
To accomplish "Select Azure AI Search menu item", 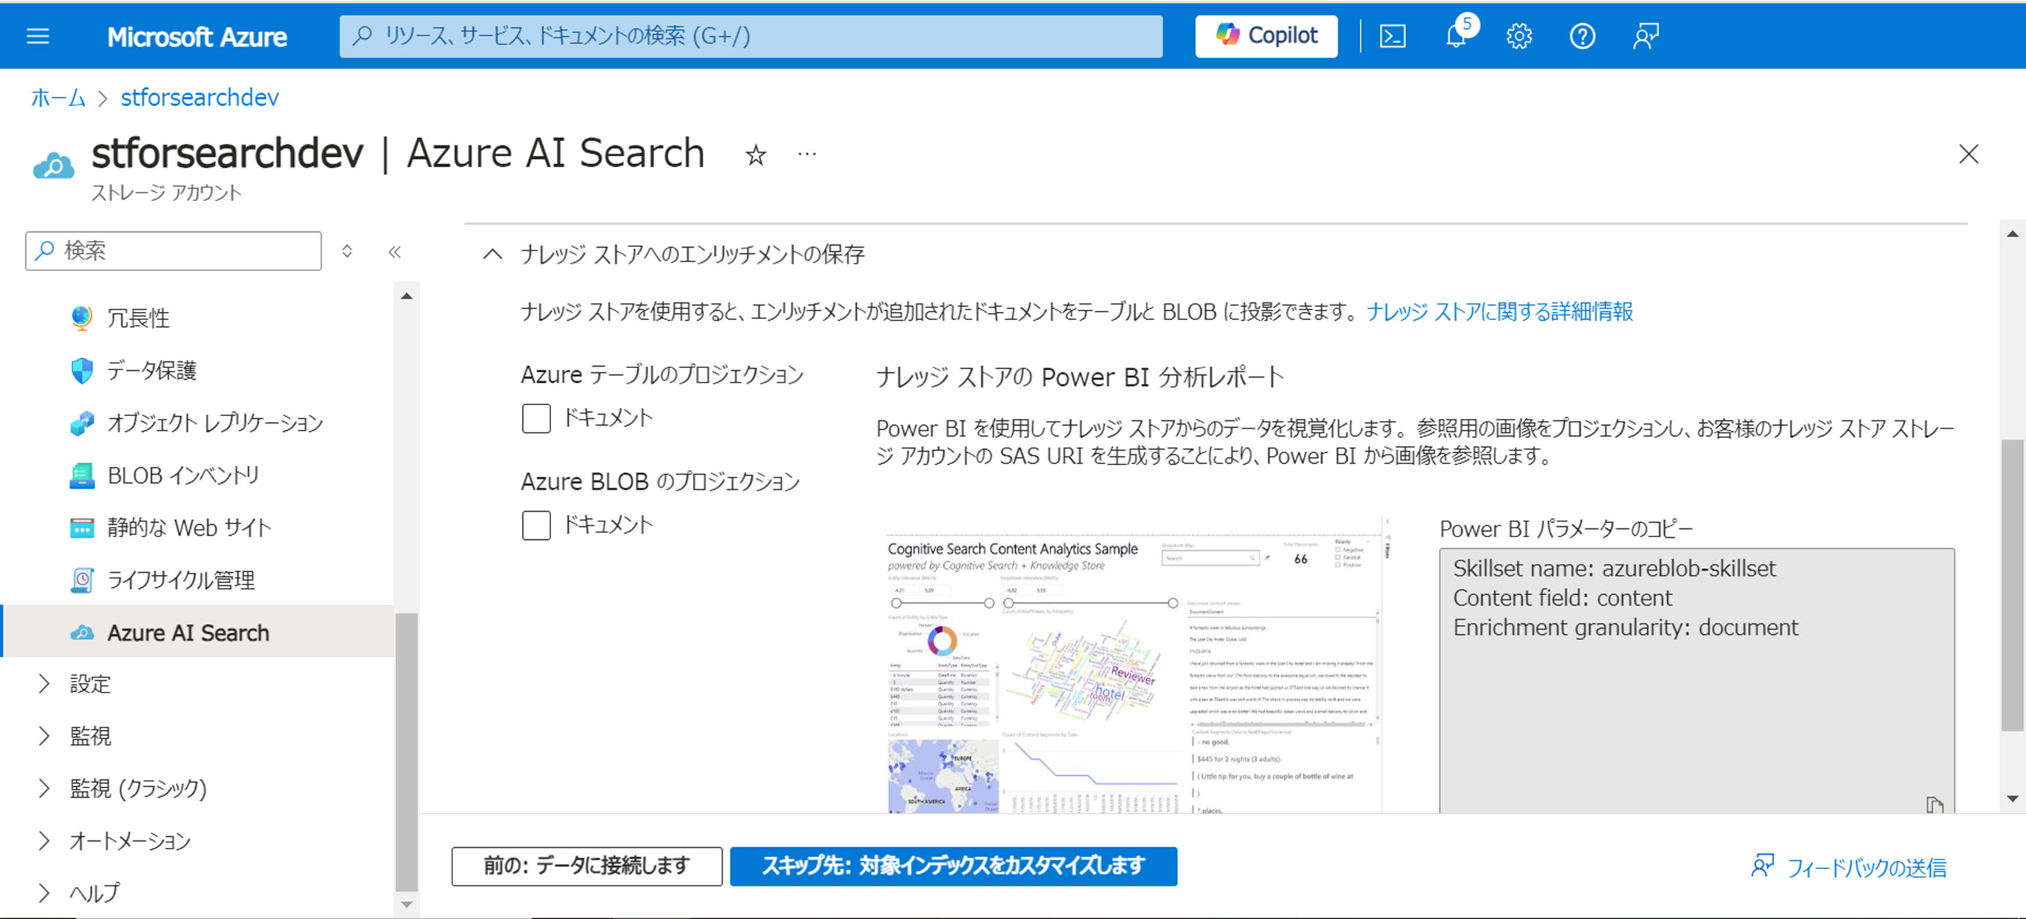I will [x=196, y=632].
